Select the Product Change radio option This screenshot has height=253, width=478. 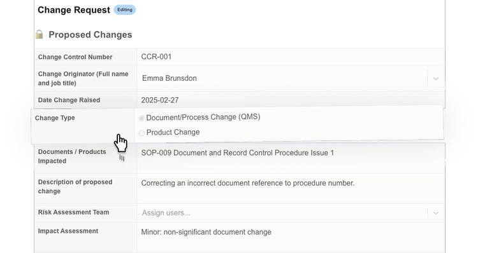coord(141,133)
